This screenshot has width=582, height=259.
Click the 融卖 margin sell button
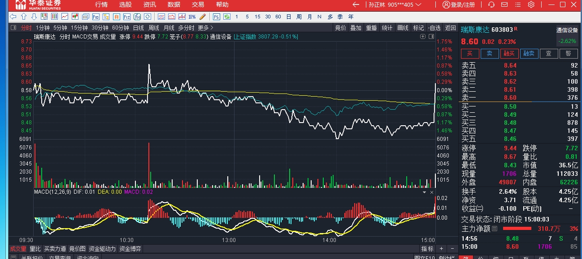pyautogui.click(x=529, y=54)
